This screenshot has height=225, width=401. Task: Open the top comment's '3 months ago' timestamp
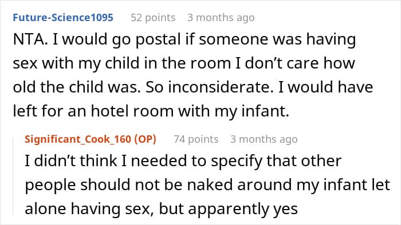click(x=221, y=18)
